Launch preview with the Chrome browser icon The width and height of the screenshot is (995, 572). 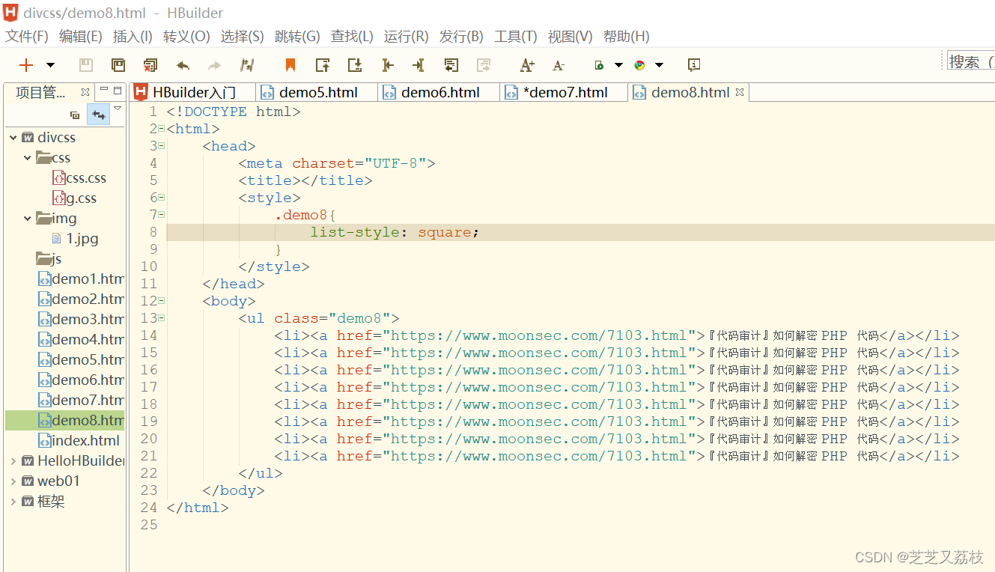(x=639, y=65)
